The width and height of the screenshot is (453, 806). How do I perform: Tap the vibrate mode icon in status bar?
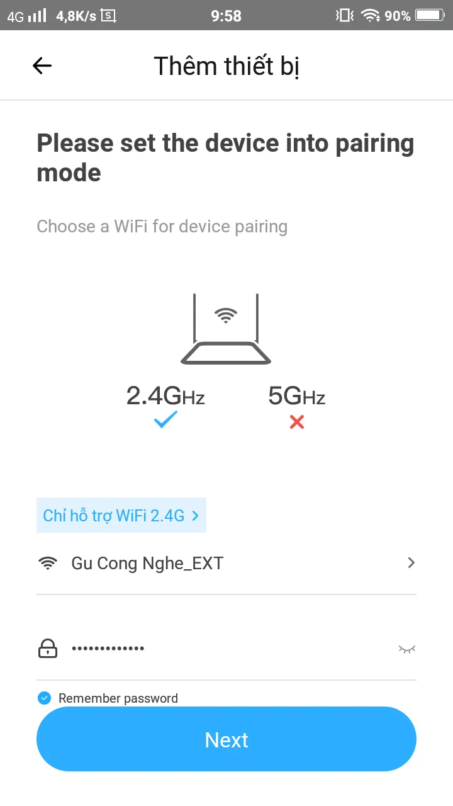[x=345, y=15]
